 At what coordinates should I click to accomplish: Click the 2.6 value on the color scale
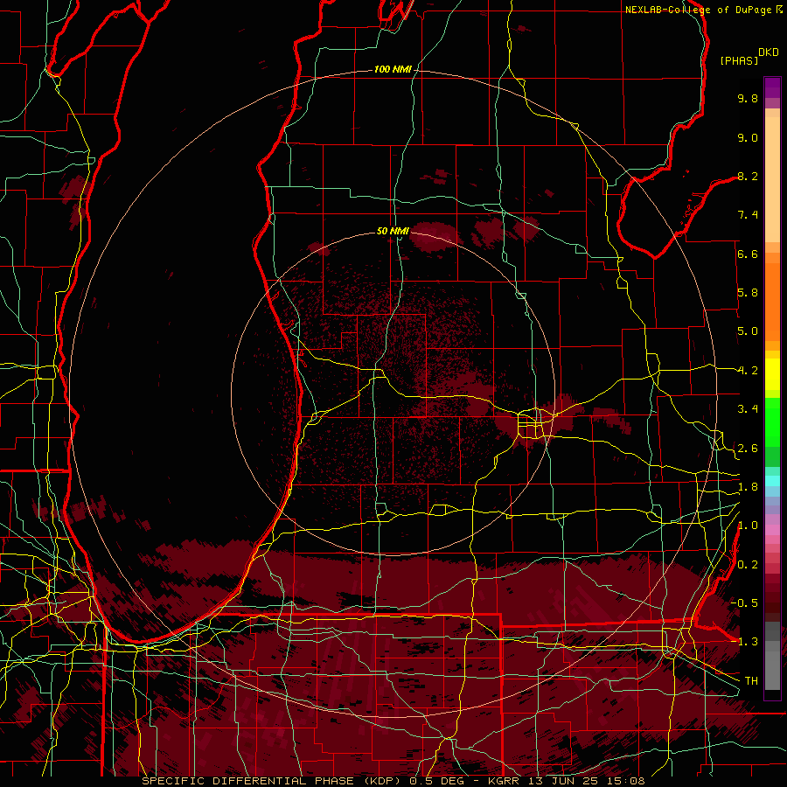[748, 449]
